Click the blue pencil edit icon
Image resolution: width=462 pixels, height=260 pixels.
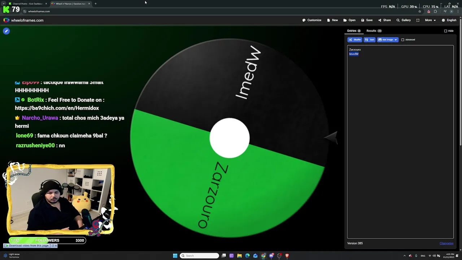[6, 31]
